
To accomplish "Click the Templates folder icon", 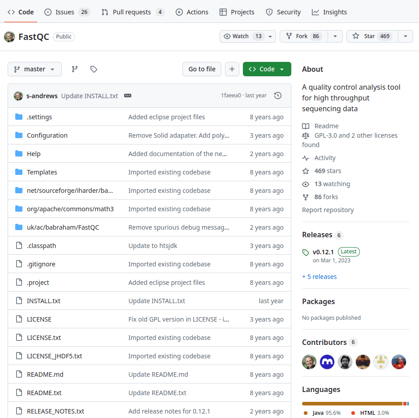I will (x=19, y=172).
